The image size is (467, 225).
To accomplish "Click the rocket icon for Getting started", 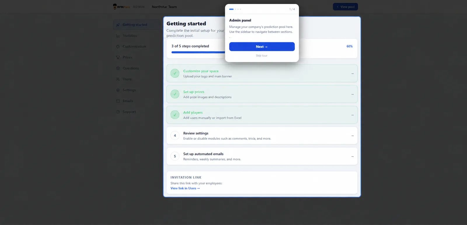I will [x=118, y=25].
